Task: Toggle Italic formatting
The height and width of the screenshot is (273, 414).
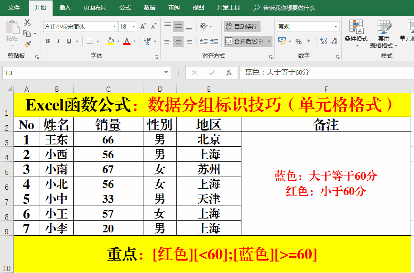Action: tap(58, 41)
